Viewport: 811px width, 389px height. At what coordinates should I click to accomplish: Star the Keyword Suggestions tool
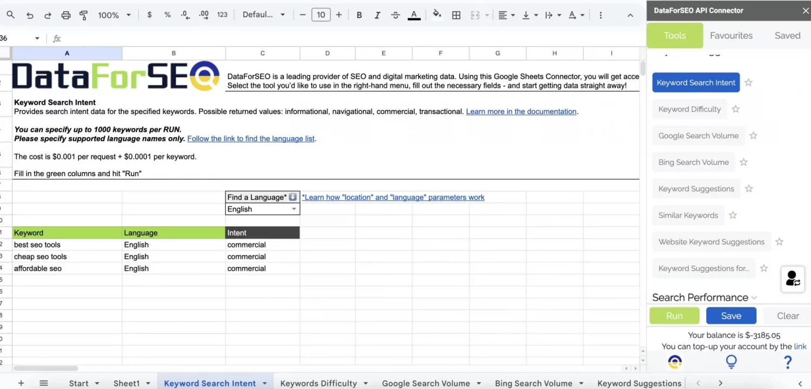pyautogui.click(x=749, y=189)
